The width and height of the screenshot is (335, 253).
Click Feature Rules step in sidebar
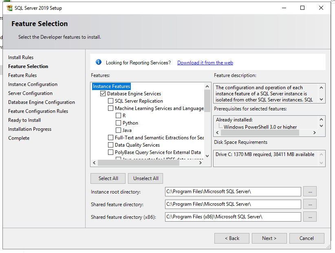[x=22, y=75]
